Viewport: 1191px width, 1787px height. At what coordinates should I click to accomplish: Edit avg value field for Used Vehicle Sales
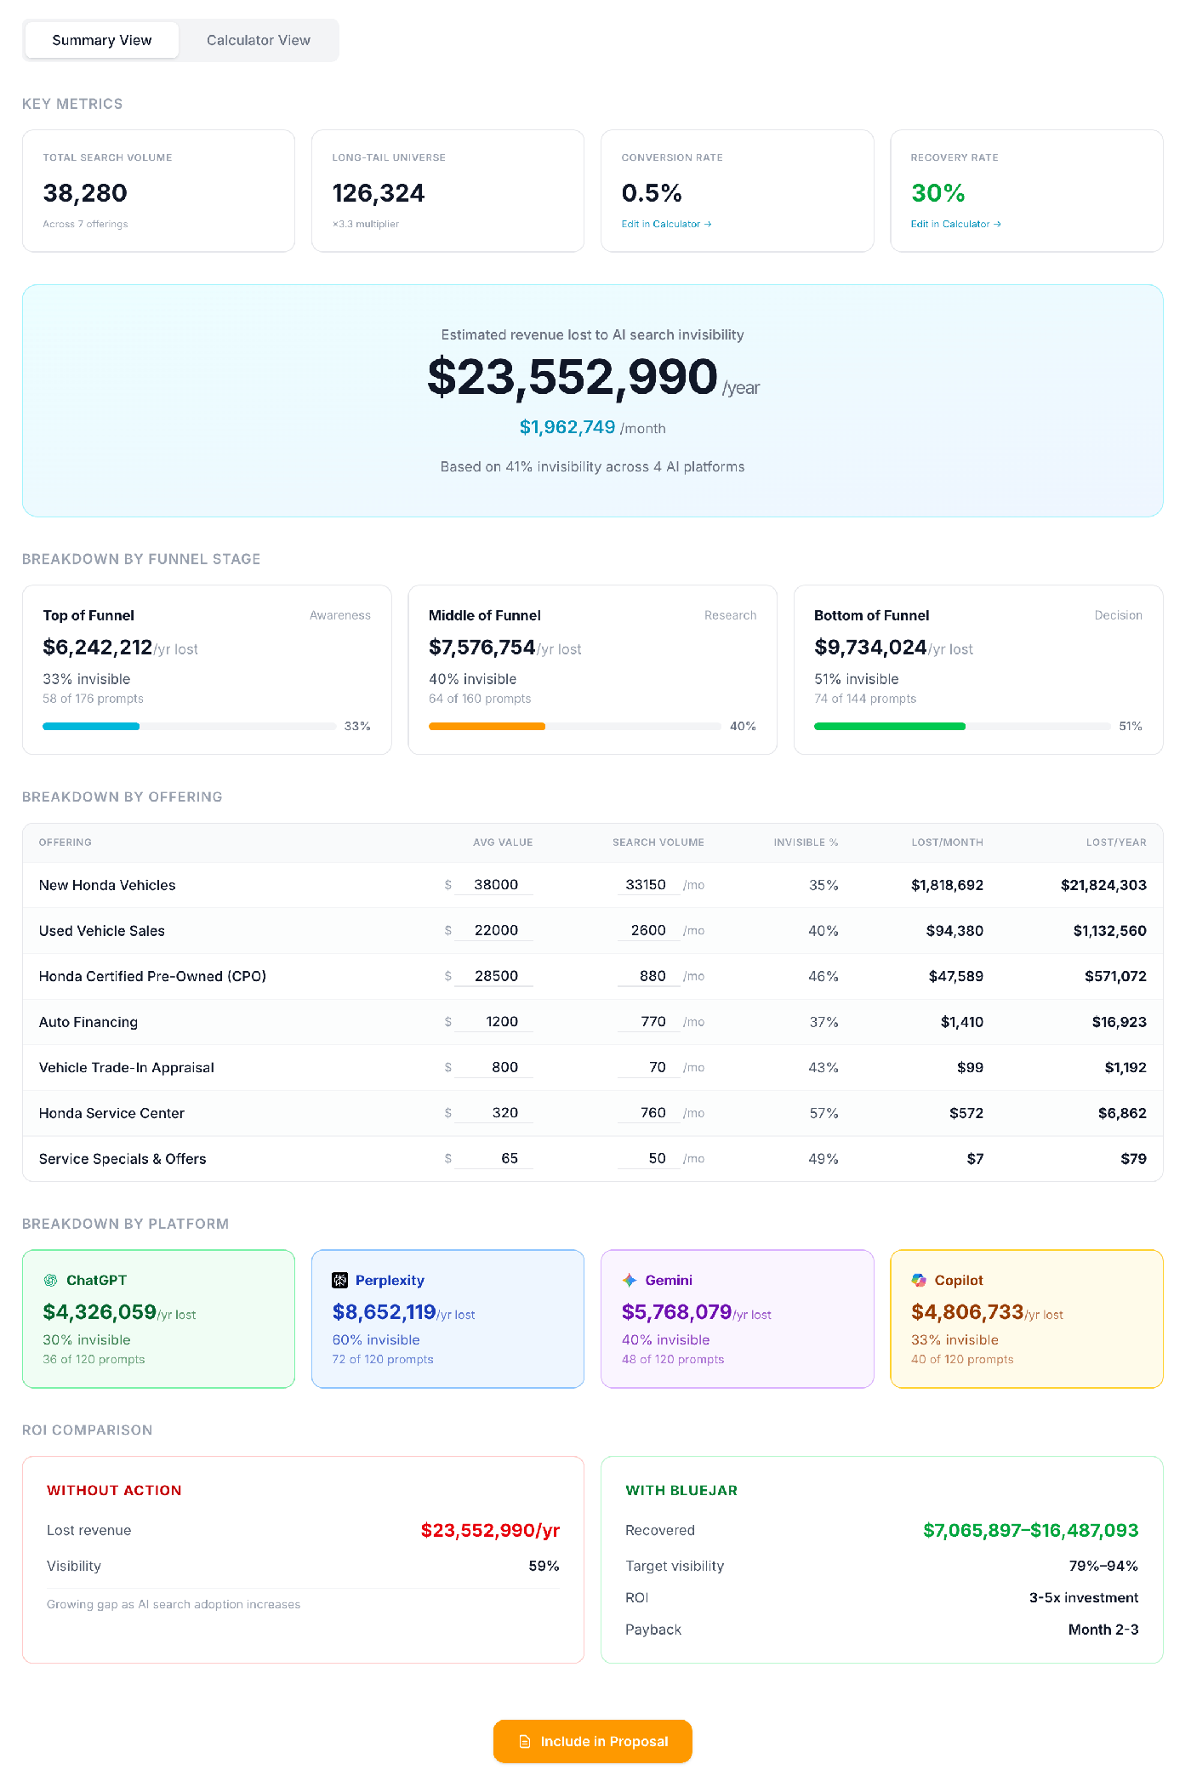click(x=493, y=930)
